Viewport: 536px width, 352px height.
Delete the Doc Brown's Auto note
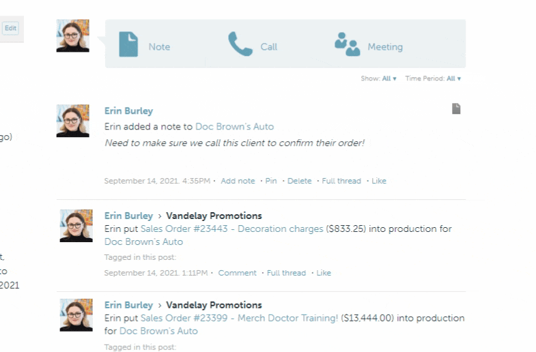click(x=299, y=181)
